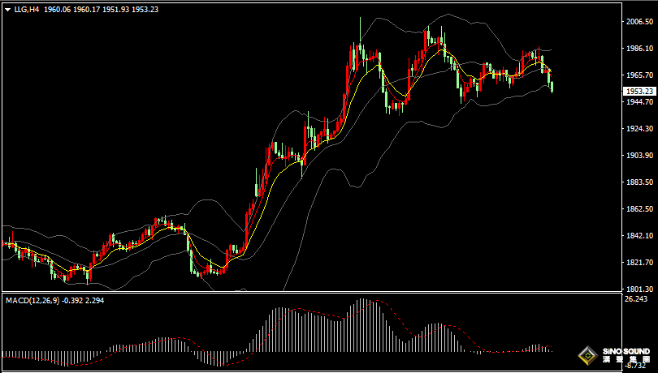This screenshot has height=373, width=658.
Task: Click the divider between chart and MACD pane
Action: pyautogui.click(x=309, y=293)
